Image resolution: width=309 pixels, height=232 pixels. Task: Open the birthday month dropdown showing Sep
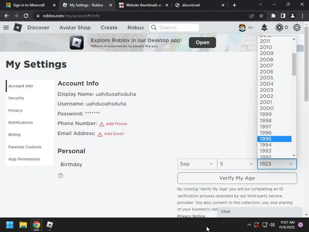(x=197, y=164)
